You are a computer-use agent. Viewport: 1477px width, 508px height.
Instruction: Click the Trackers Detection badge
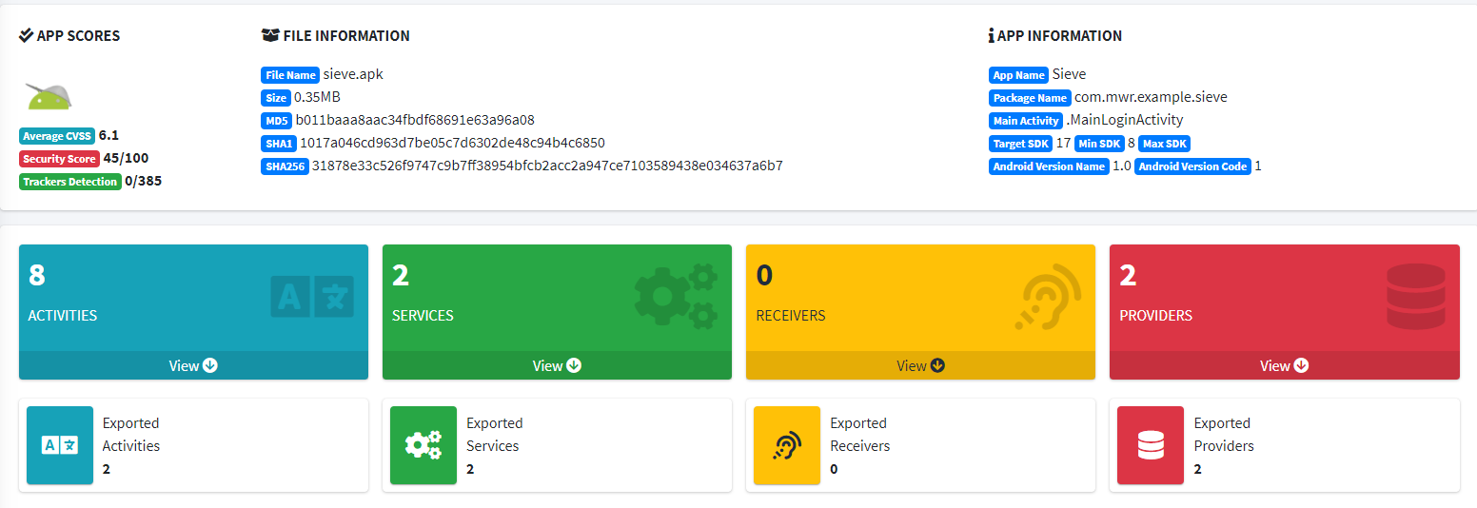[x=70, y=182]
